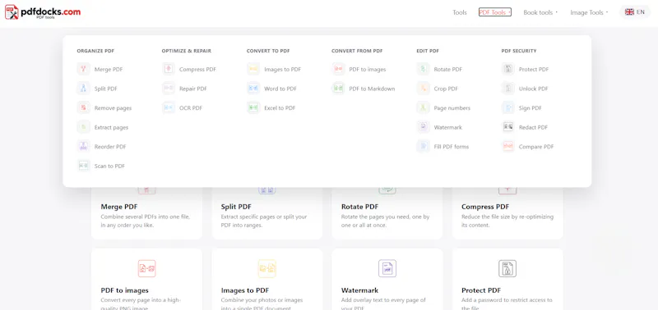Click the Scan to PDF icon

(x=84, y=166)
